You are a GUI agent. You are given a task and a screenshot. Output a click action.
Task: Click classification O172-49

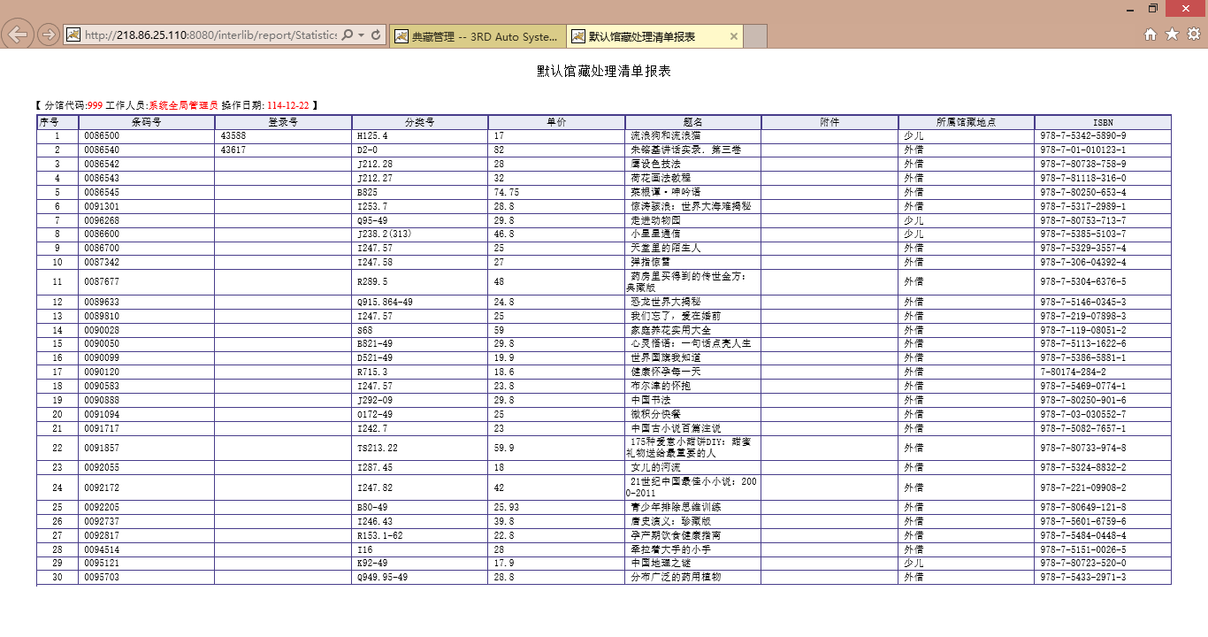point(375,415)
